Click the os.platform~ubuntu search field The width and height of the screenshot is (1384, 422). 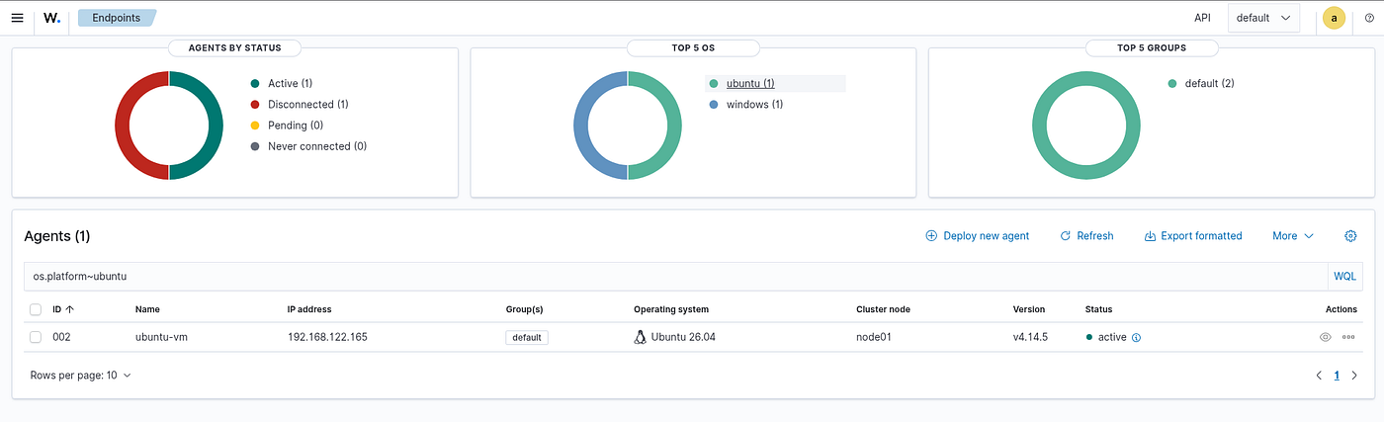(x=675, y=277)
